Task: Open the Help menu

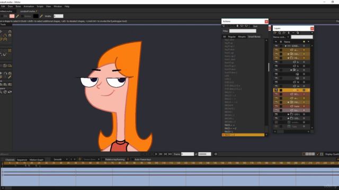Action: [67, 6]
